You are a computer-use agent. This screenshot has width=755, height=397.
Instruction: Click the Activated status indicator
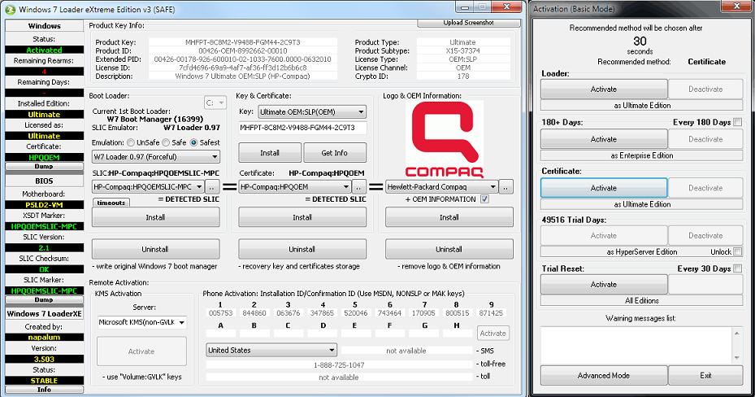tap(45, 50)
